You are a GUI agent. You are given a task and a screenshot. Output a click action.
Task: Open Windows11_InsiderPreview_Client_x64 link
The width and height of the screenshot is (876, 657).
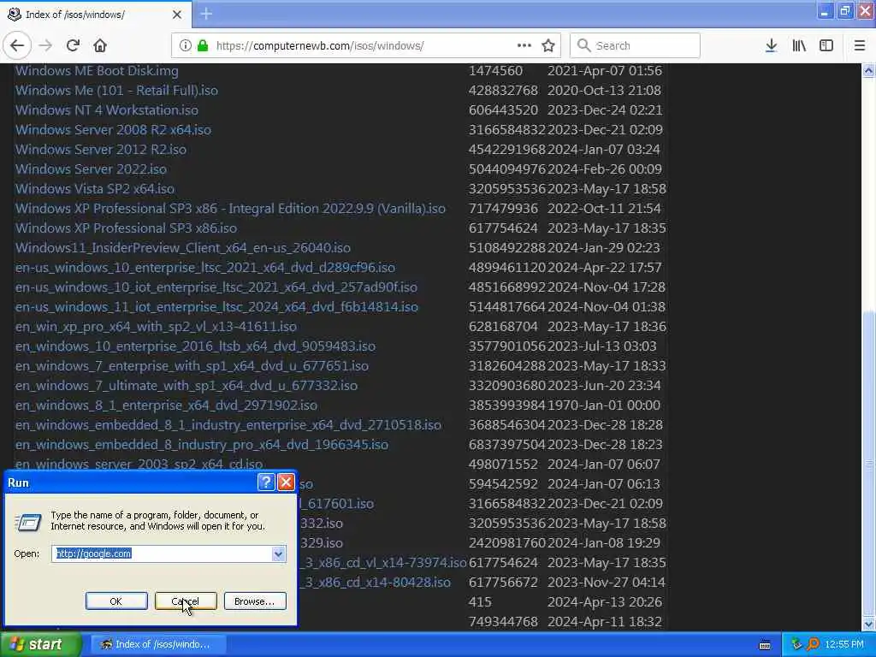[x=183, y=247]
